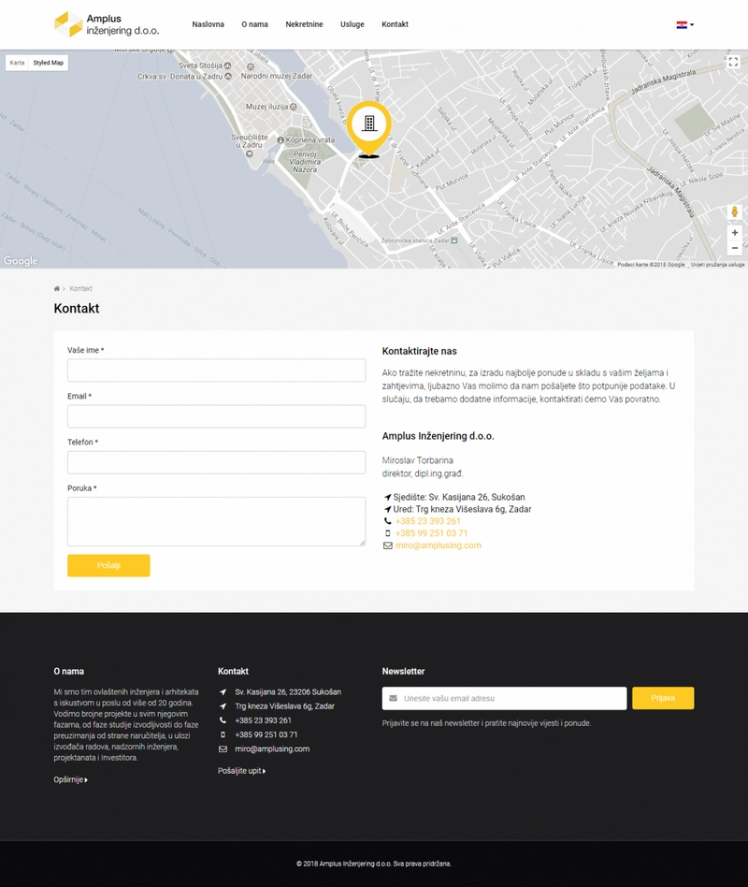748x887 pixels.
Task: Click the home breadcrumb icon
Action: tap(57, 289)
